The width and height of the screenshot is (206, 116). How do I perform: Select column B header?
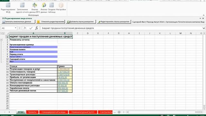point(65,34)
